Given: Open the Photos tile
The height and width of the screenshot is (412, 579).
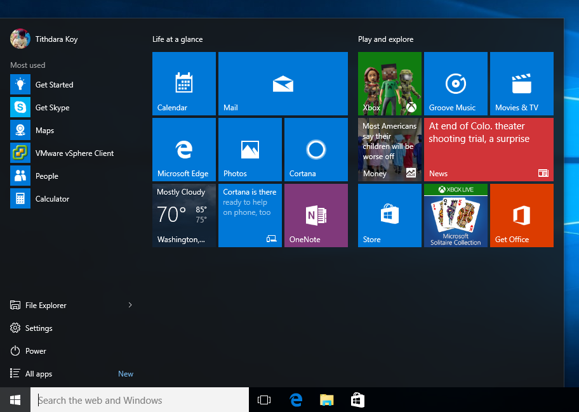Looking at the screenshot, I should pos(250,150).
